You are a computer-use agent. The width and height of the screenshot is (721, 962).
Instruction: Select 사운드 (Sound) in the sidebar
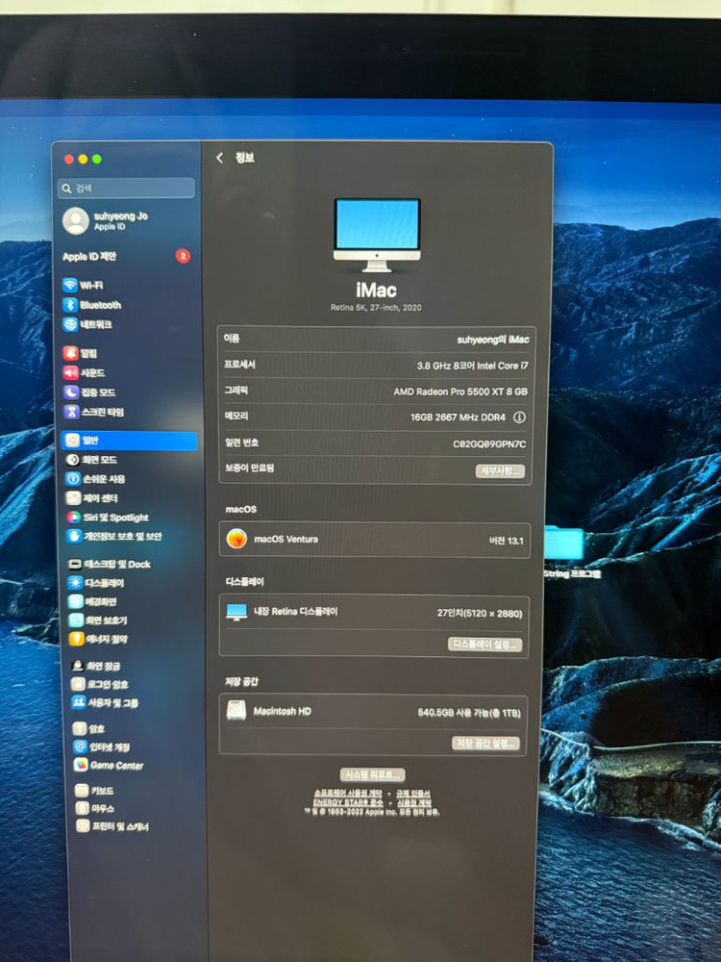click(x=92, y=372)
